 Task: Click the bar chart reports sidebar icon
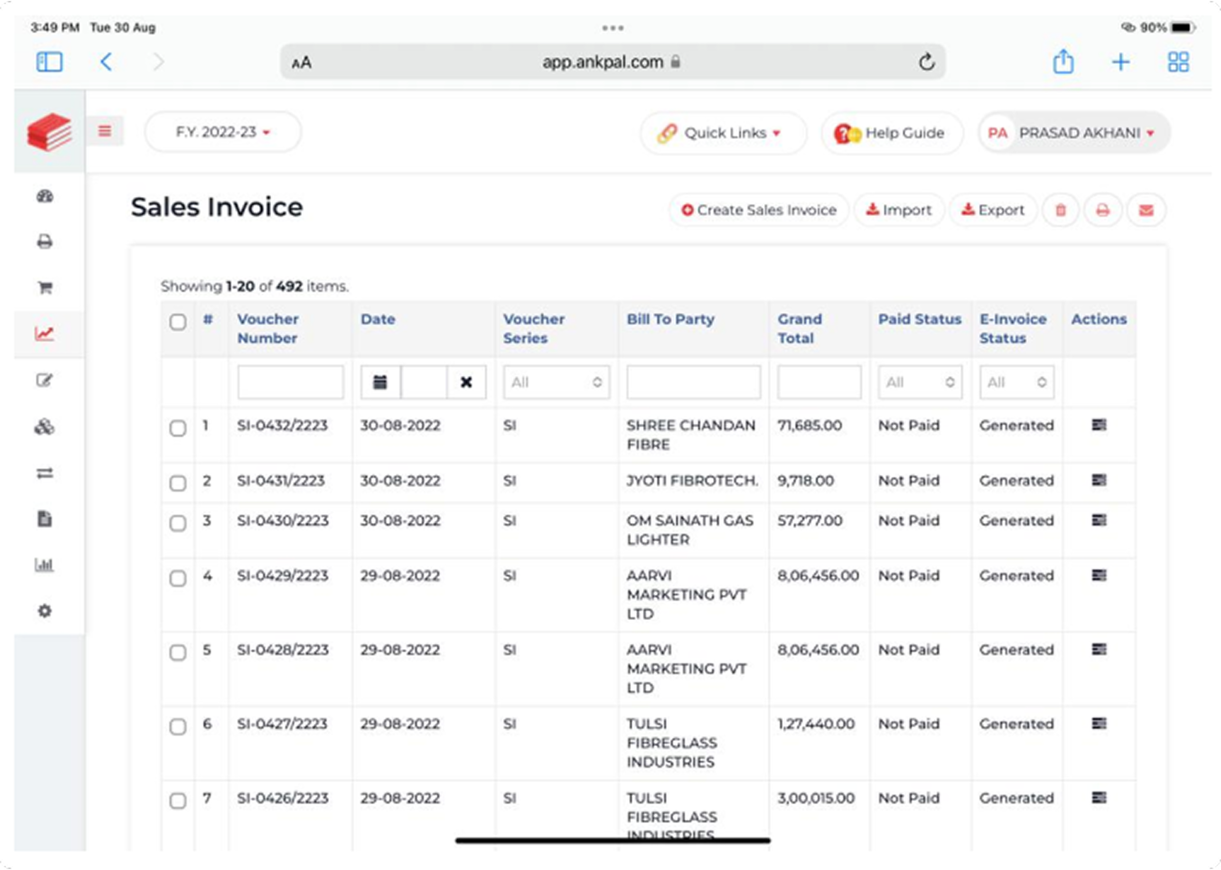click(45, 565)
